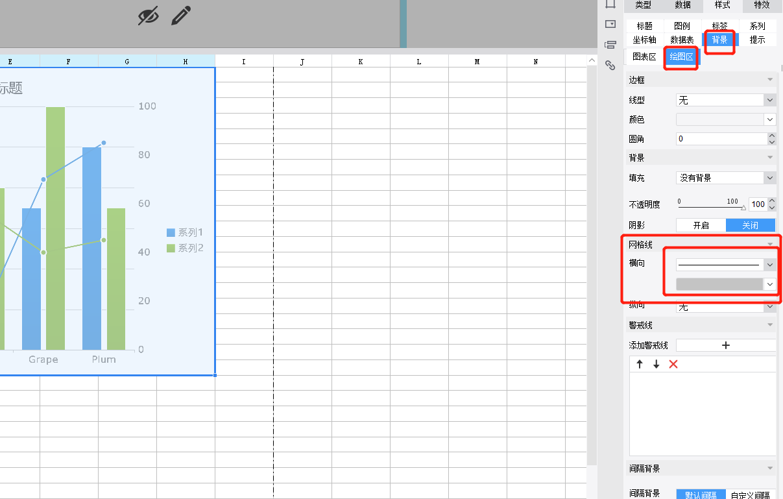783x499 pixels.
Task: Open the 图例 style section
Action: [x=682, y=26]
